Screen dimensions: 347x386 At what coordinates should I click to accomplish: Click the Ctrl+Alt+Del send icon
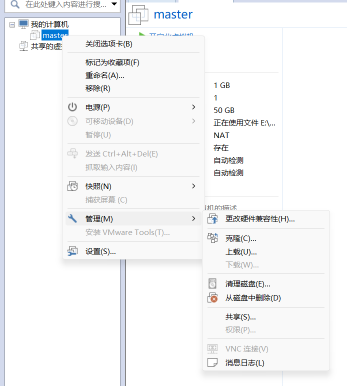tap(72, 153)
